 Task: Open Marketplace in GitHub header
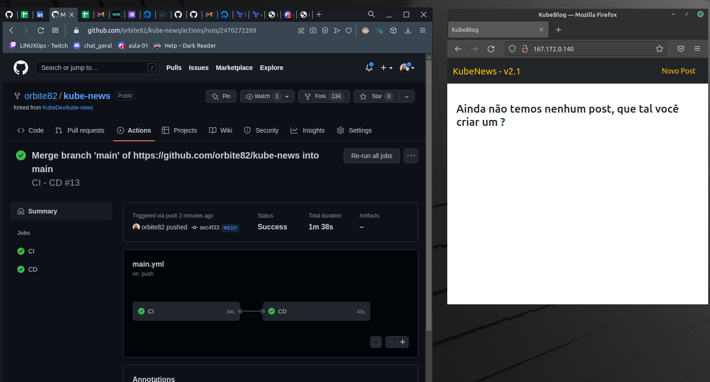234,68
